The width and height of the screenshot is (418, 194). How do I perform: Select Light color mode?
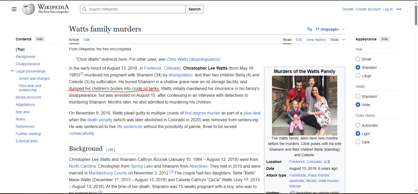(358, 134)
